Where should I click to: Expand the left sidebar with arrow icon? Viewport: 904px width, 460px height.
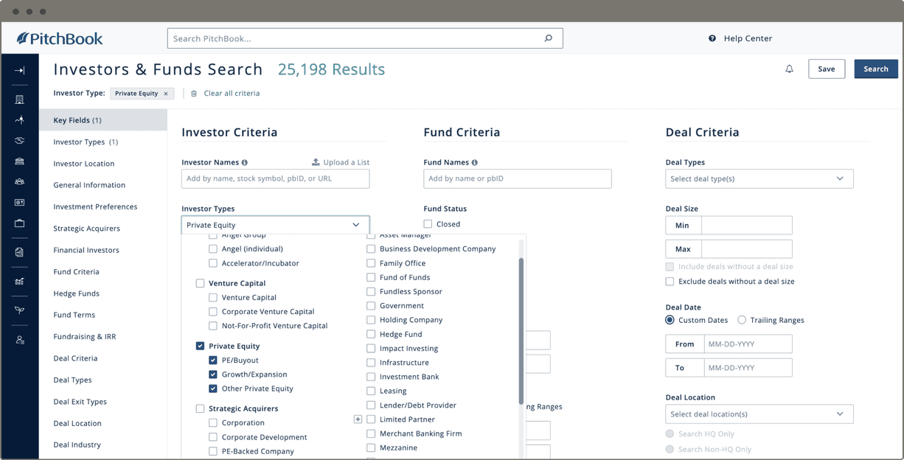[x=19, y=71]
